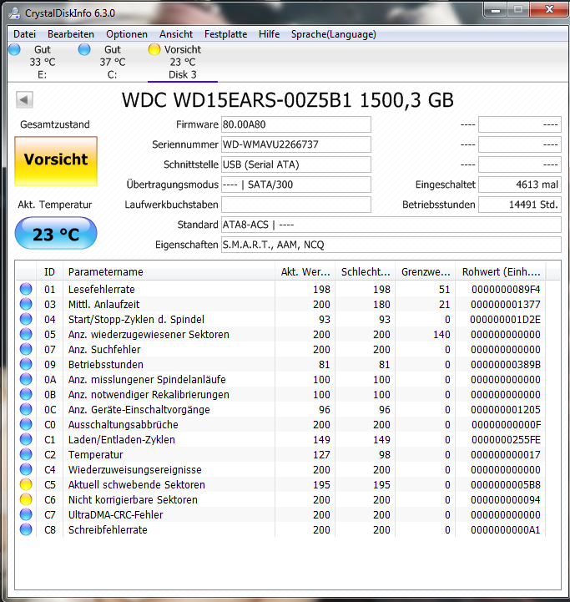The image size is (570, 602).
Task: Click the empty Laufwerkbuchstaben field
Action: (x=296, y=205)
